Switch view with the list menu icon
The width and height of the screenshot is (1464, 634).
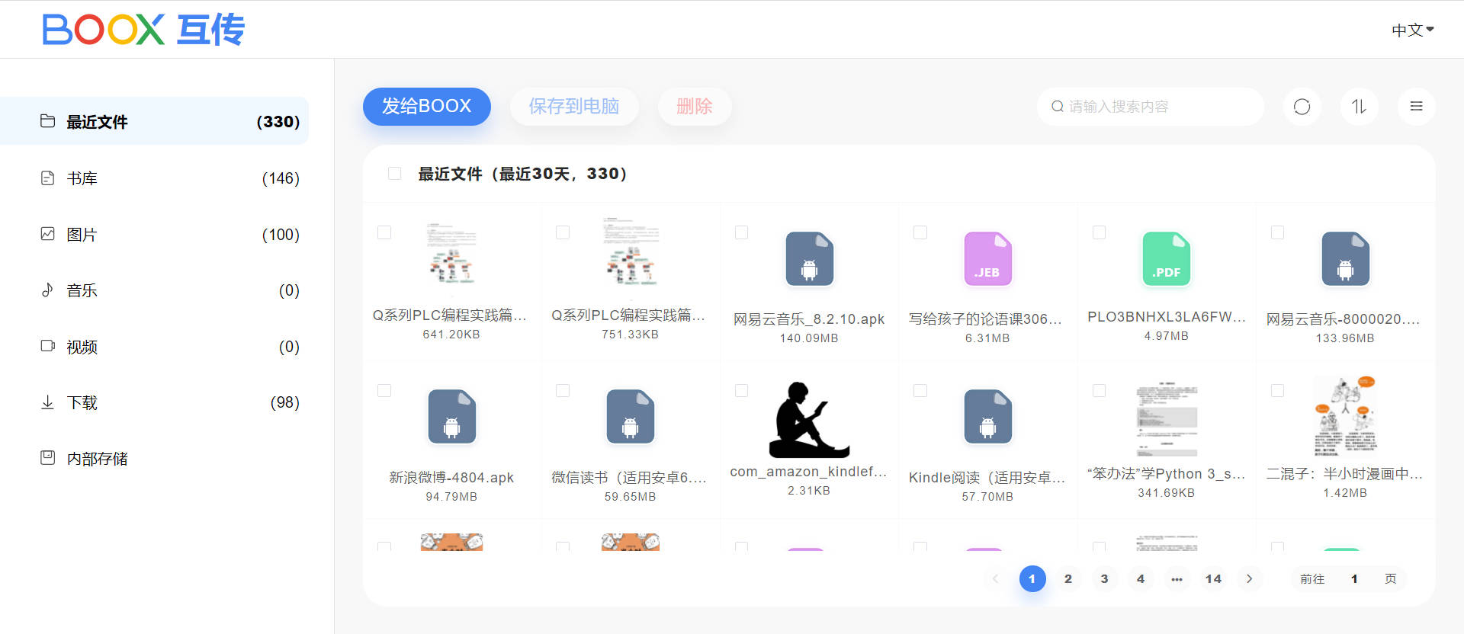(1416, 107)
